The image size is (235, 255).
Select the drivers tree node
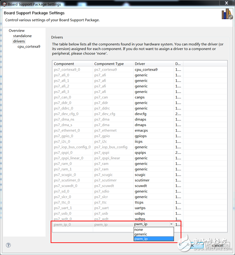click(19, 41)
